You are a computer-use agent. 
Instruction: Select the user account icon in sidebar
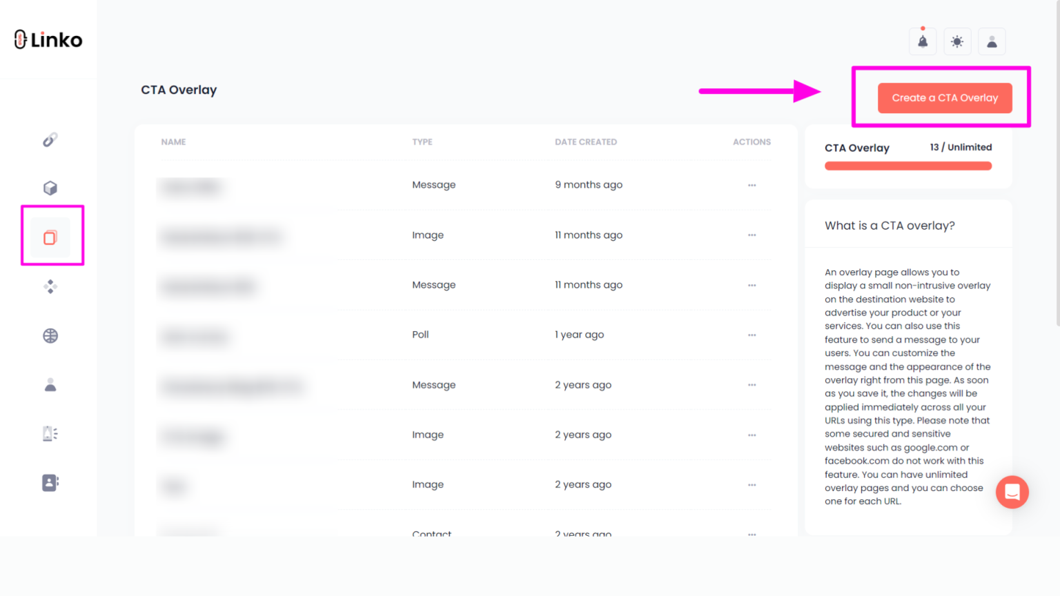click(49, 385)
